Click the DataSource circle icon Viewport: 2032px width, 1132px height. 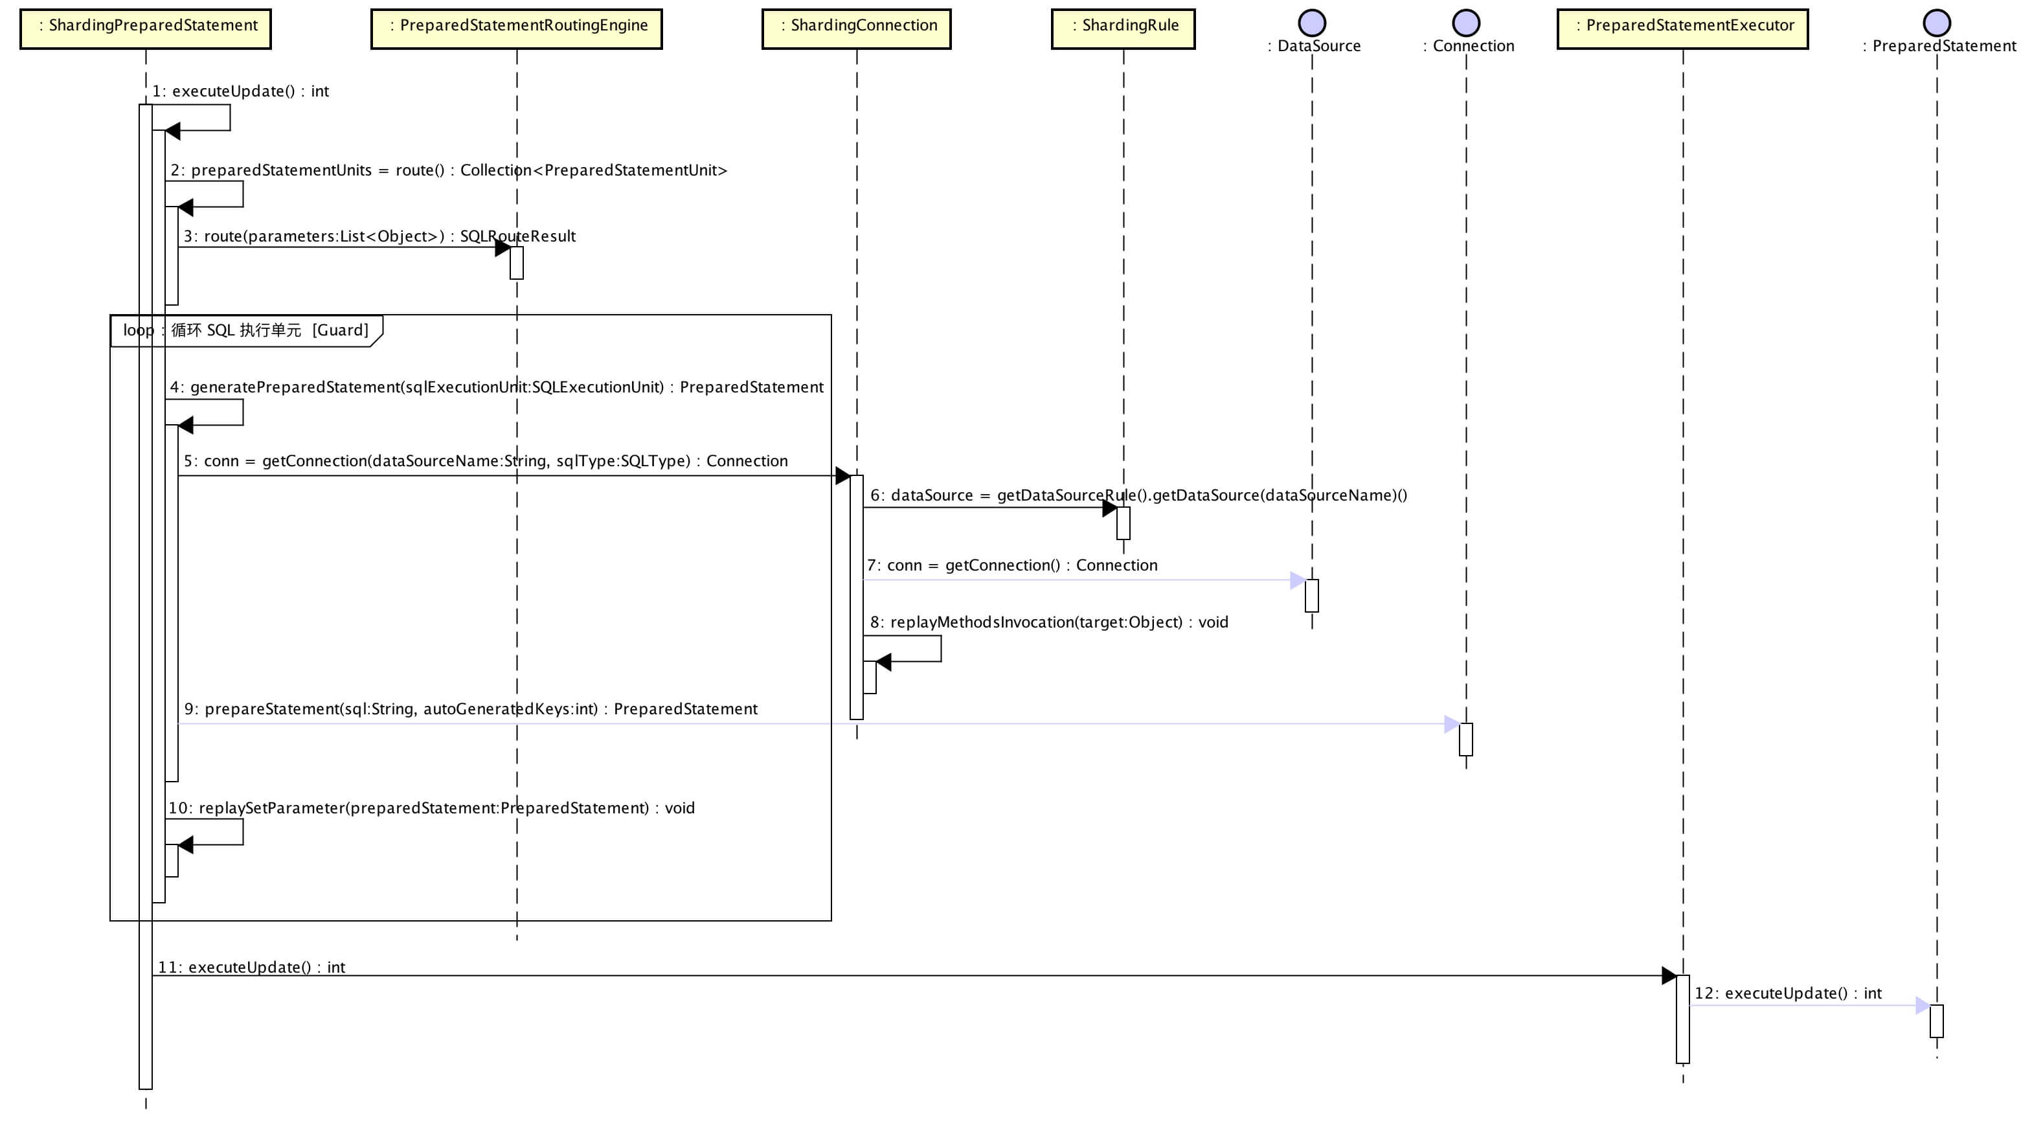(x=1312, y=22)
